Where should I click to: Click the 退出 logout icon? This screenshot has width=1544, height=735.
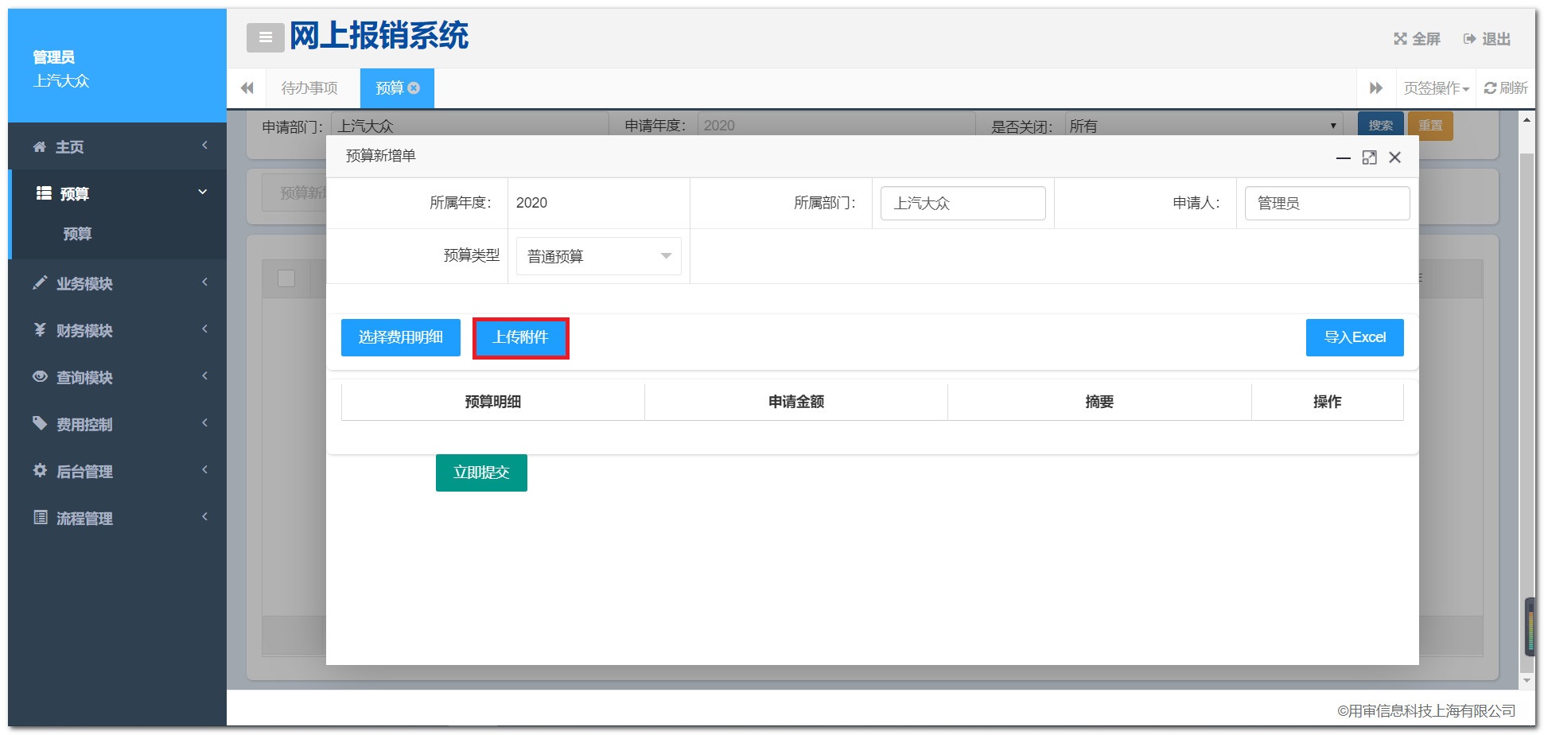point(1469,39)
